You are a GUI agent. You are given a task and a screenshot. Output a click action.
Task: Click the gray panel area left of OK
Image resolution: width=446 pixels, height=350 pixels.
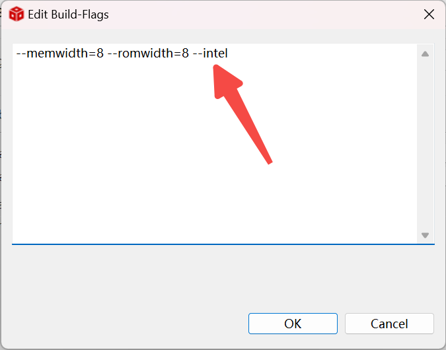tap(125, 324)
